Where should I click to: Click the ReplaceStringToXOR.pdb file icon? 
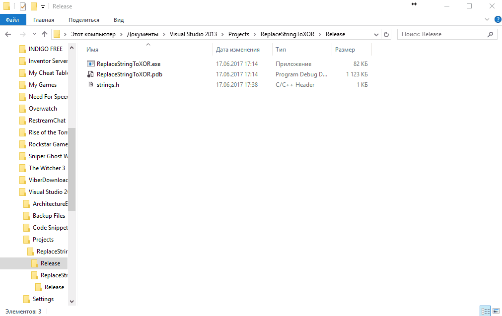90,74
